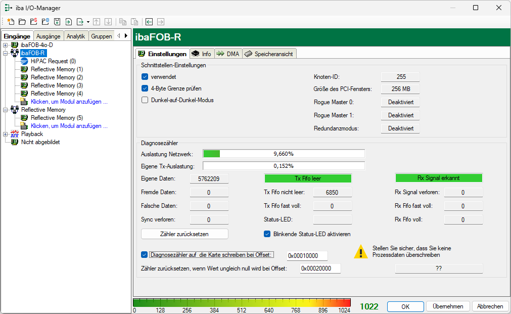
Task: Uncheck the 'verwendet' checkbox
Action: pyautogui.click(x=145, y=77)
